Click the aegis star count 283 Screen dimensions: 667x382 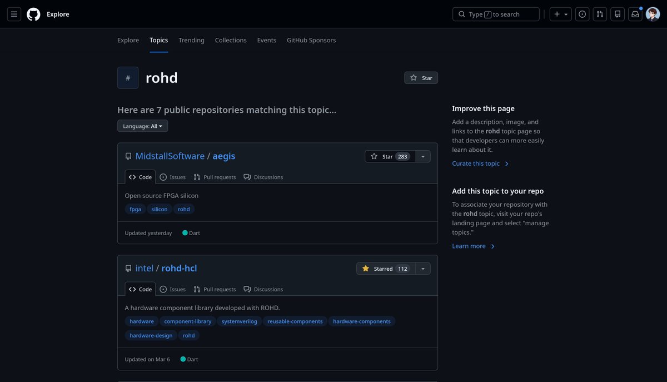403,157
